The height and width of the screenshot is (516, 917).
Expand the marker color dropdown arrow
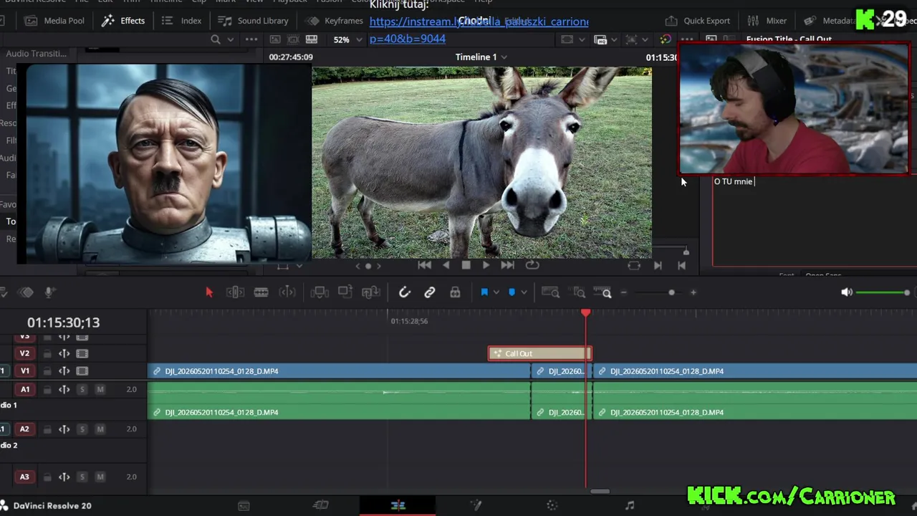tap(524, 292)
